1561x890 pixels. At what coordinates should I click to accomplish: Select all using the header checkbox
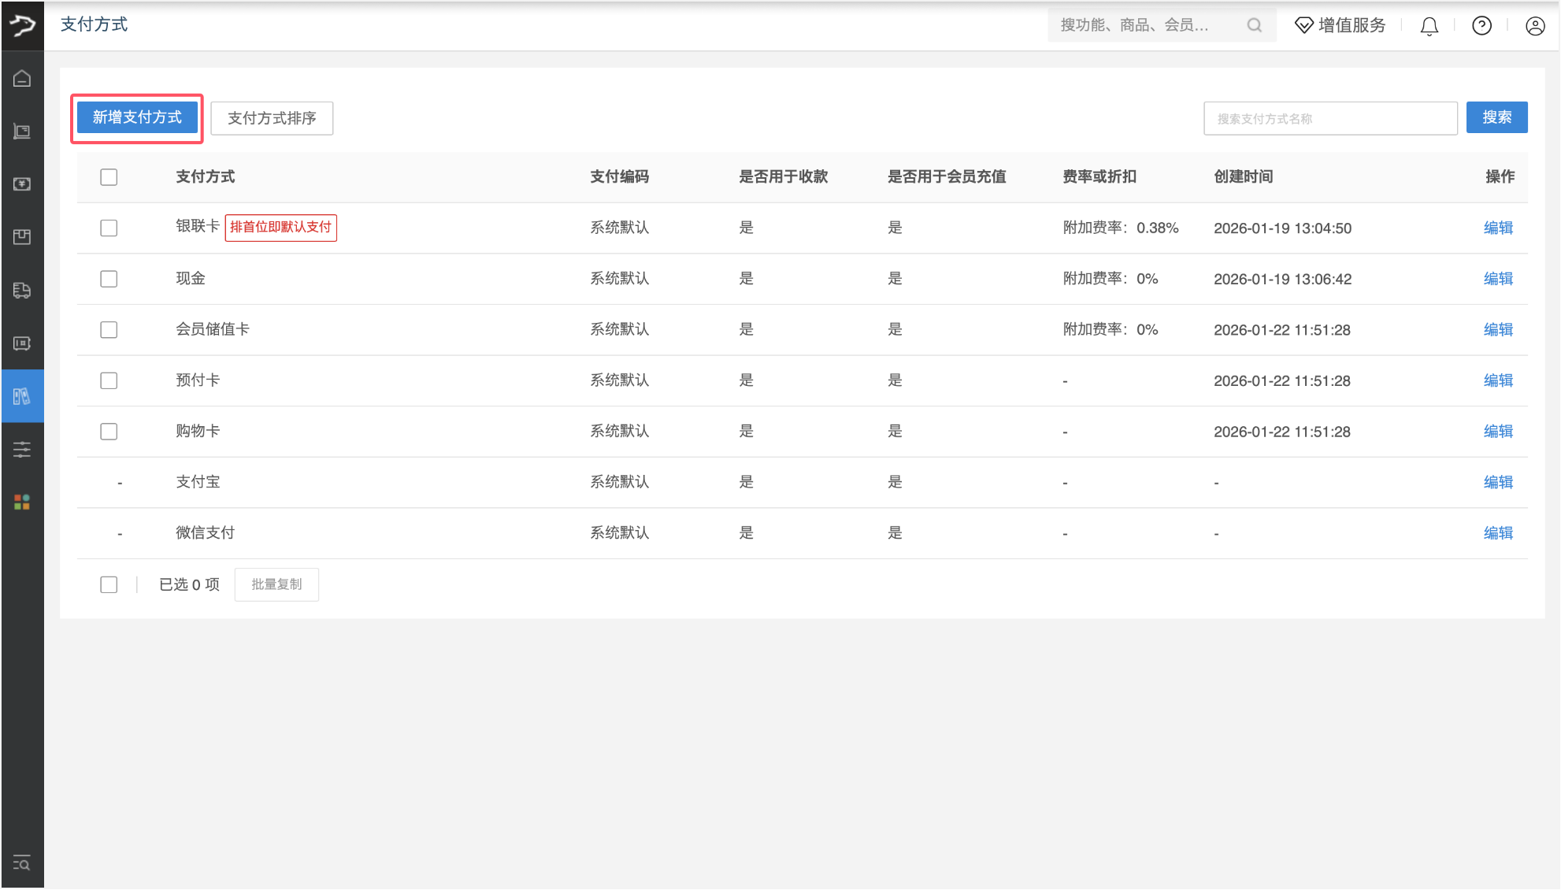pos(109,177)
